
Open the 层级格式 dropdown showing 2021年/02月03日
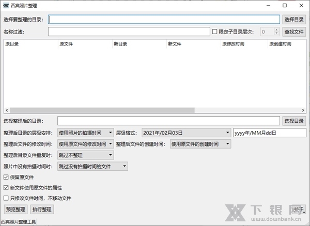pyautogui.click(x=186, y=133)
